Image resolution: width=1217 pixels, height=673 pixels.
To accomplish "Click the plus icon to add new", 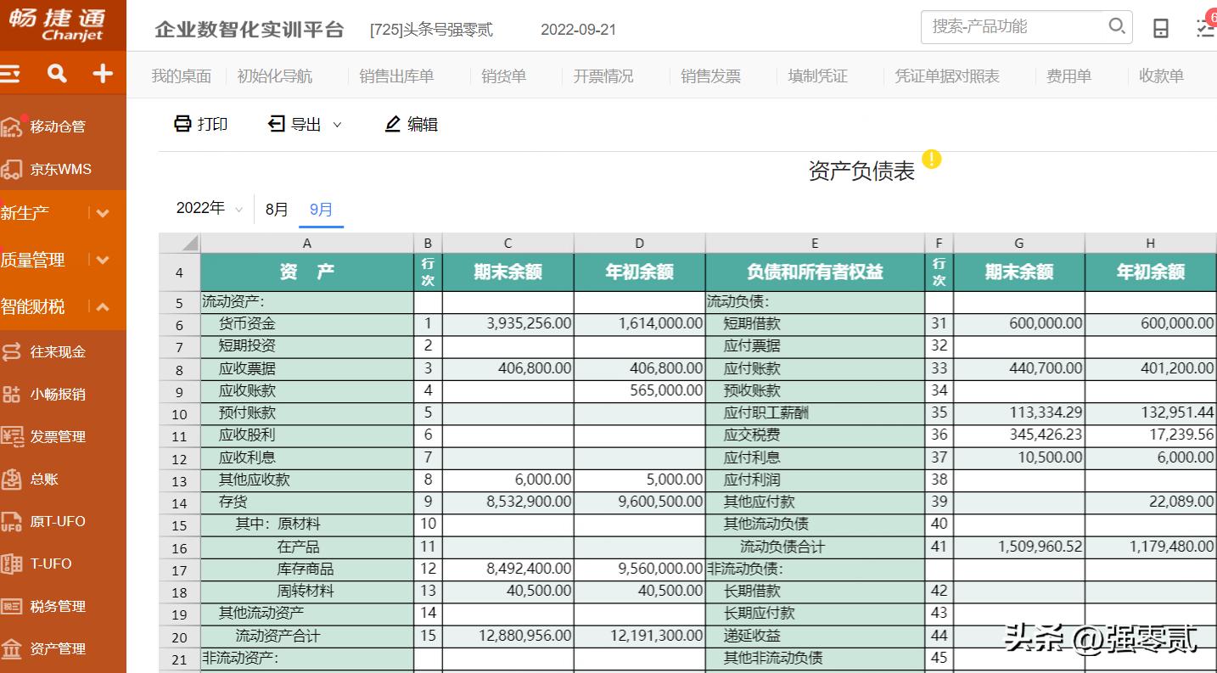I will pos(103,73).
